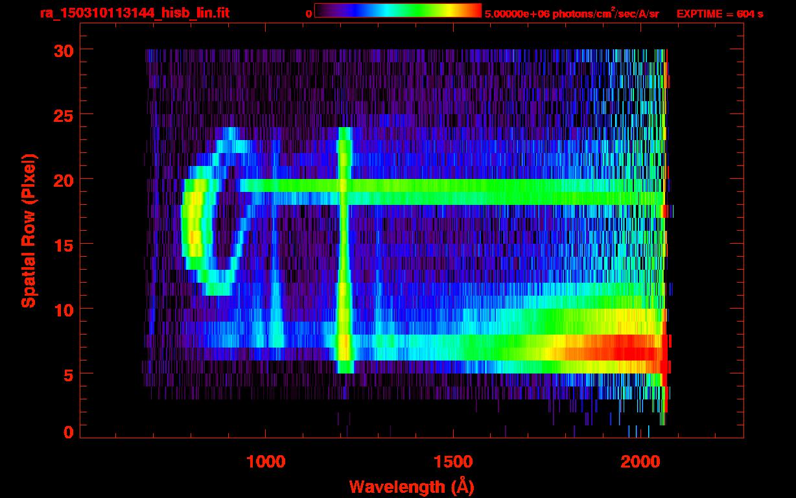Image resolution: width=796 pixels, height=498 pixels.
Task: Click the 1500 wavelength tick label
Action: click(452, 462)
